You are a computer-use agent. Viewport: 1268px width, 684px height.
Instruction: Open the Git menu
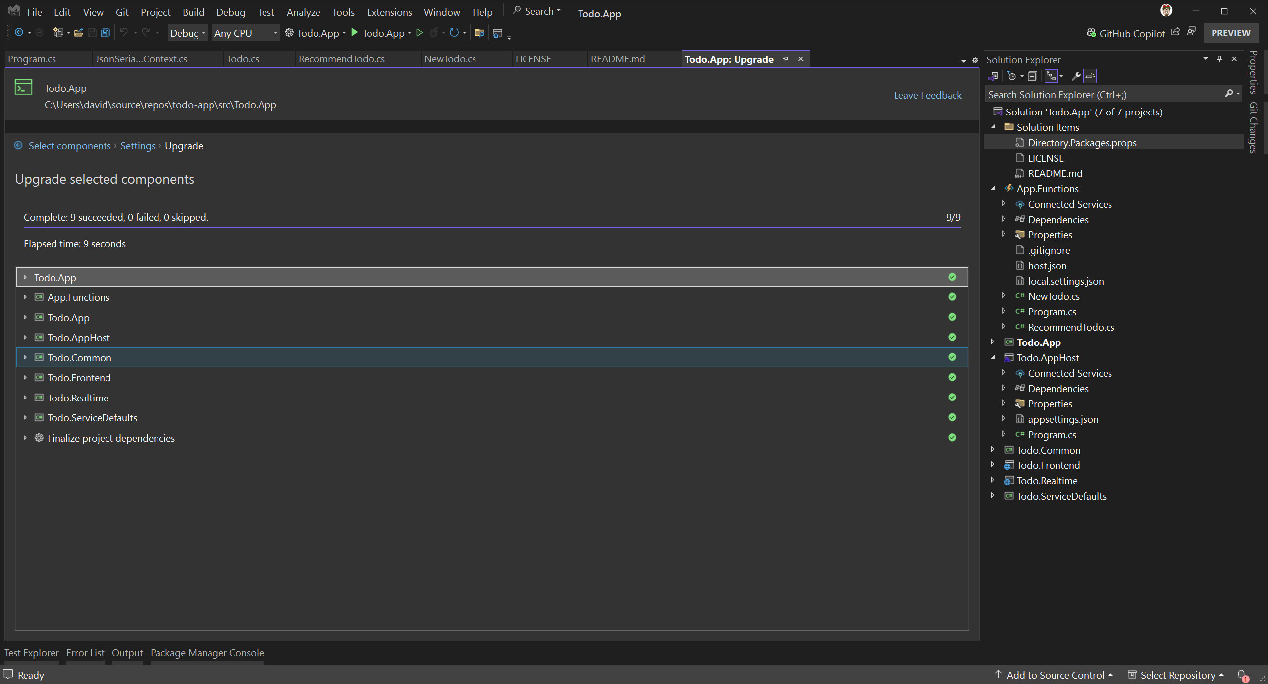coord(122,12)
